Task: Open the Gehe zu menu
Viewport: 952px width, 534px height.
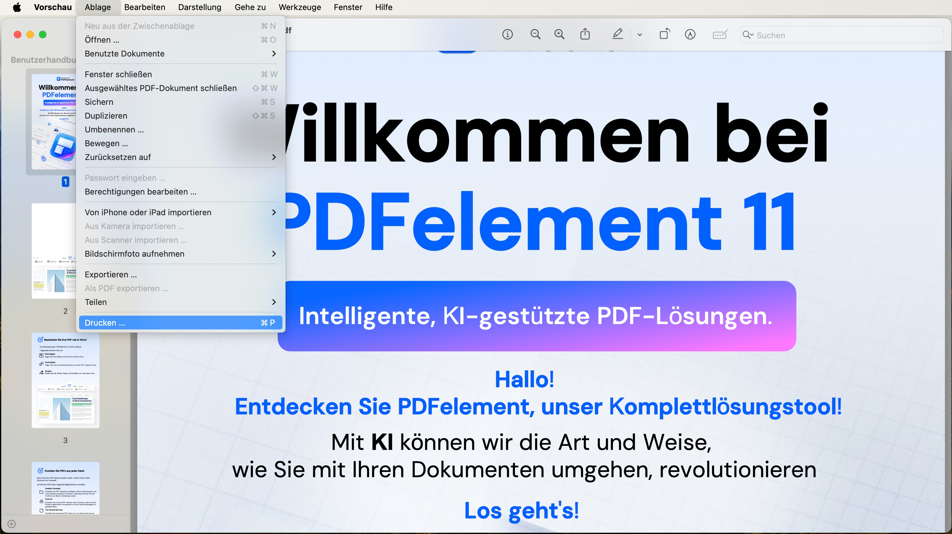Action: [x=250, y=8]
